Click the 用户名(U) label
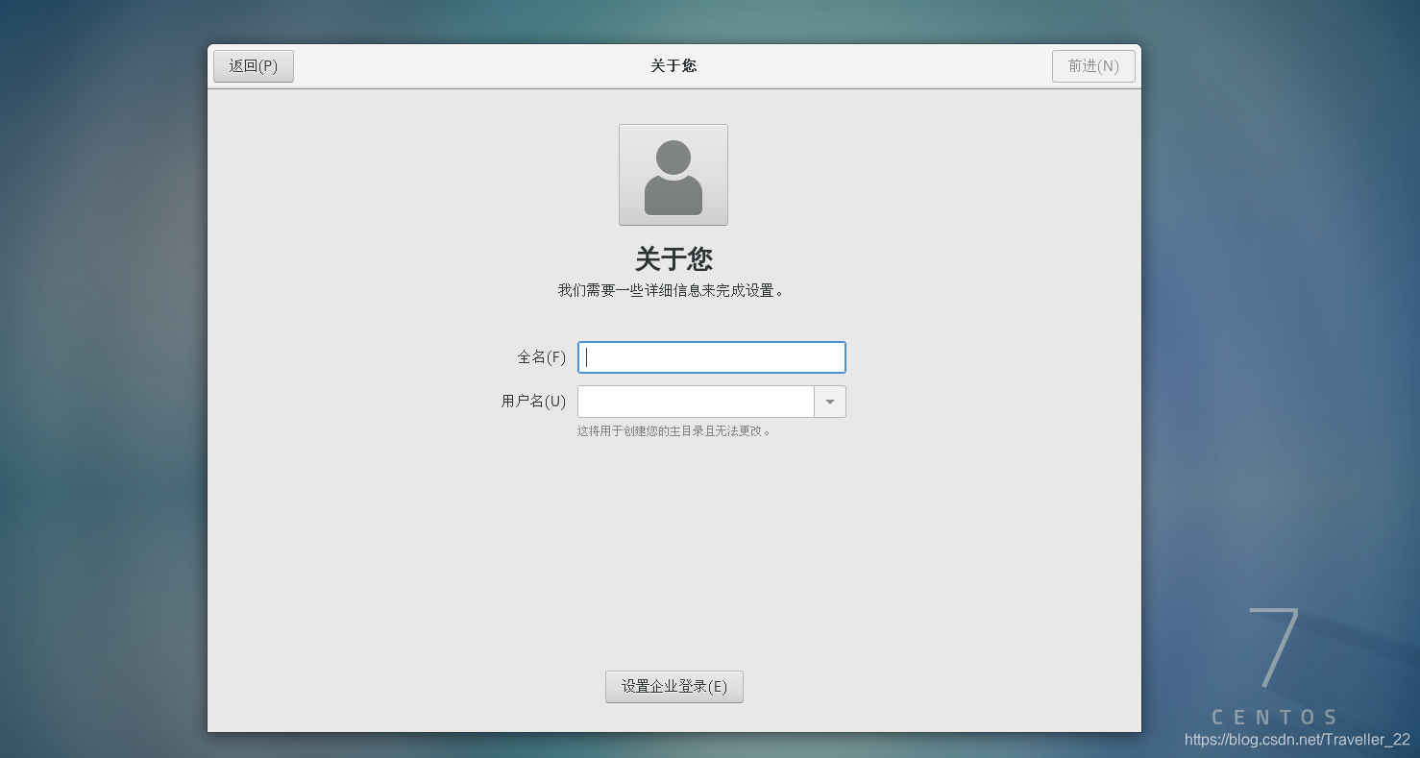1420x758 pixels. [x=533, y=402]
